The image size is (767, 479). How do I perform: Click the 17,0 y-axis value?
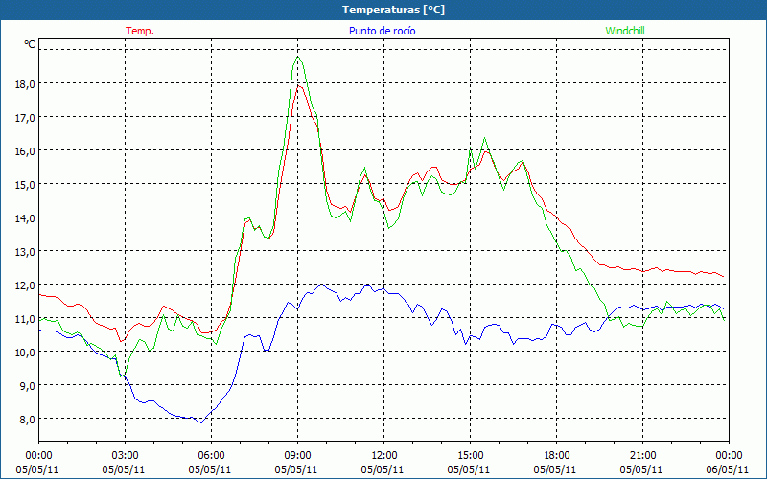pyautogui.click(x=26, y=117)
